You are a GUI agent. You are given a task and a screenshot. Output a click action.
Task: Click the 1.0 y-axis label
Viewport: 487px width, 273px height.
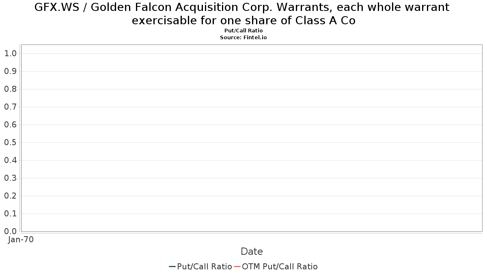(x=10, y=53)
